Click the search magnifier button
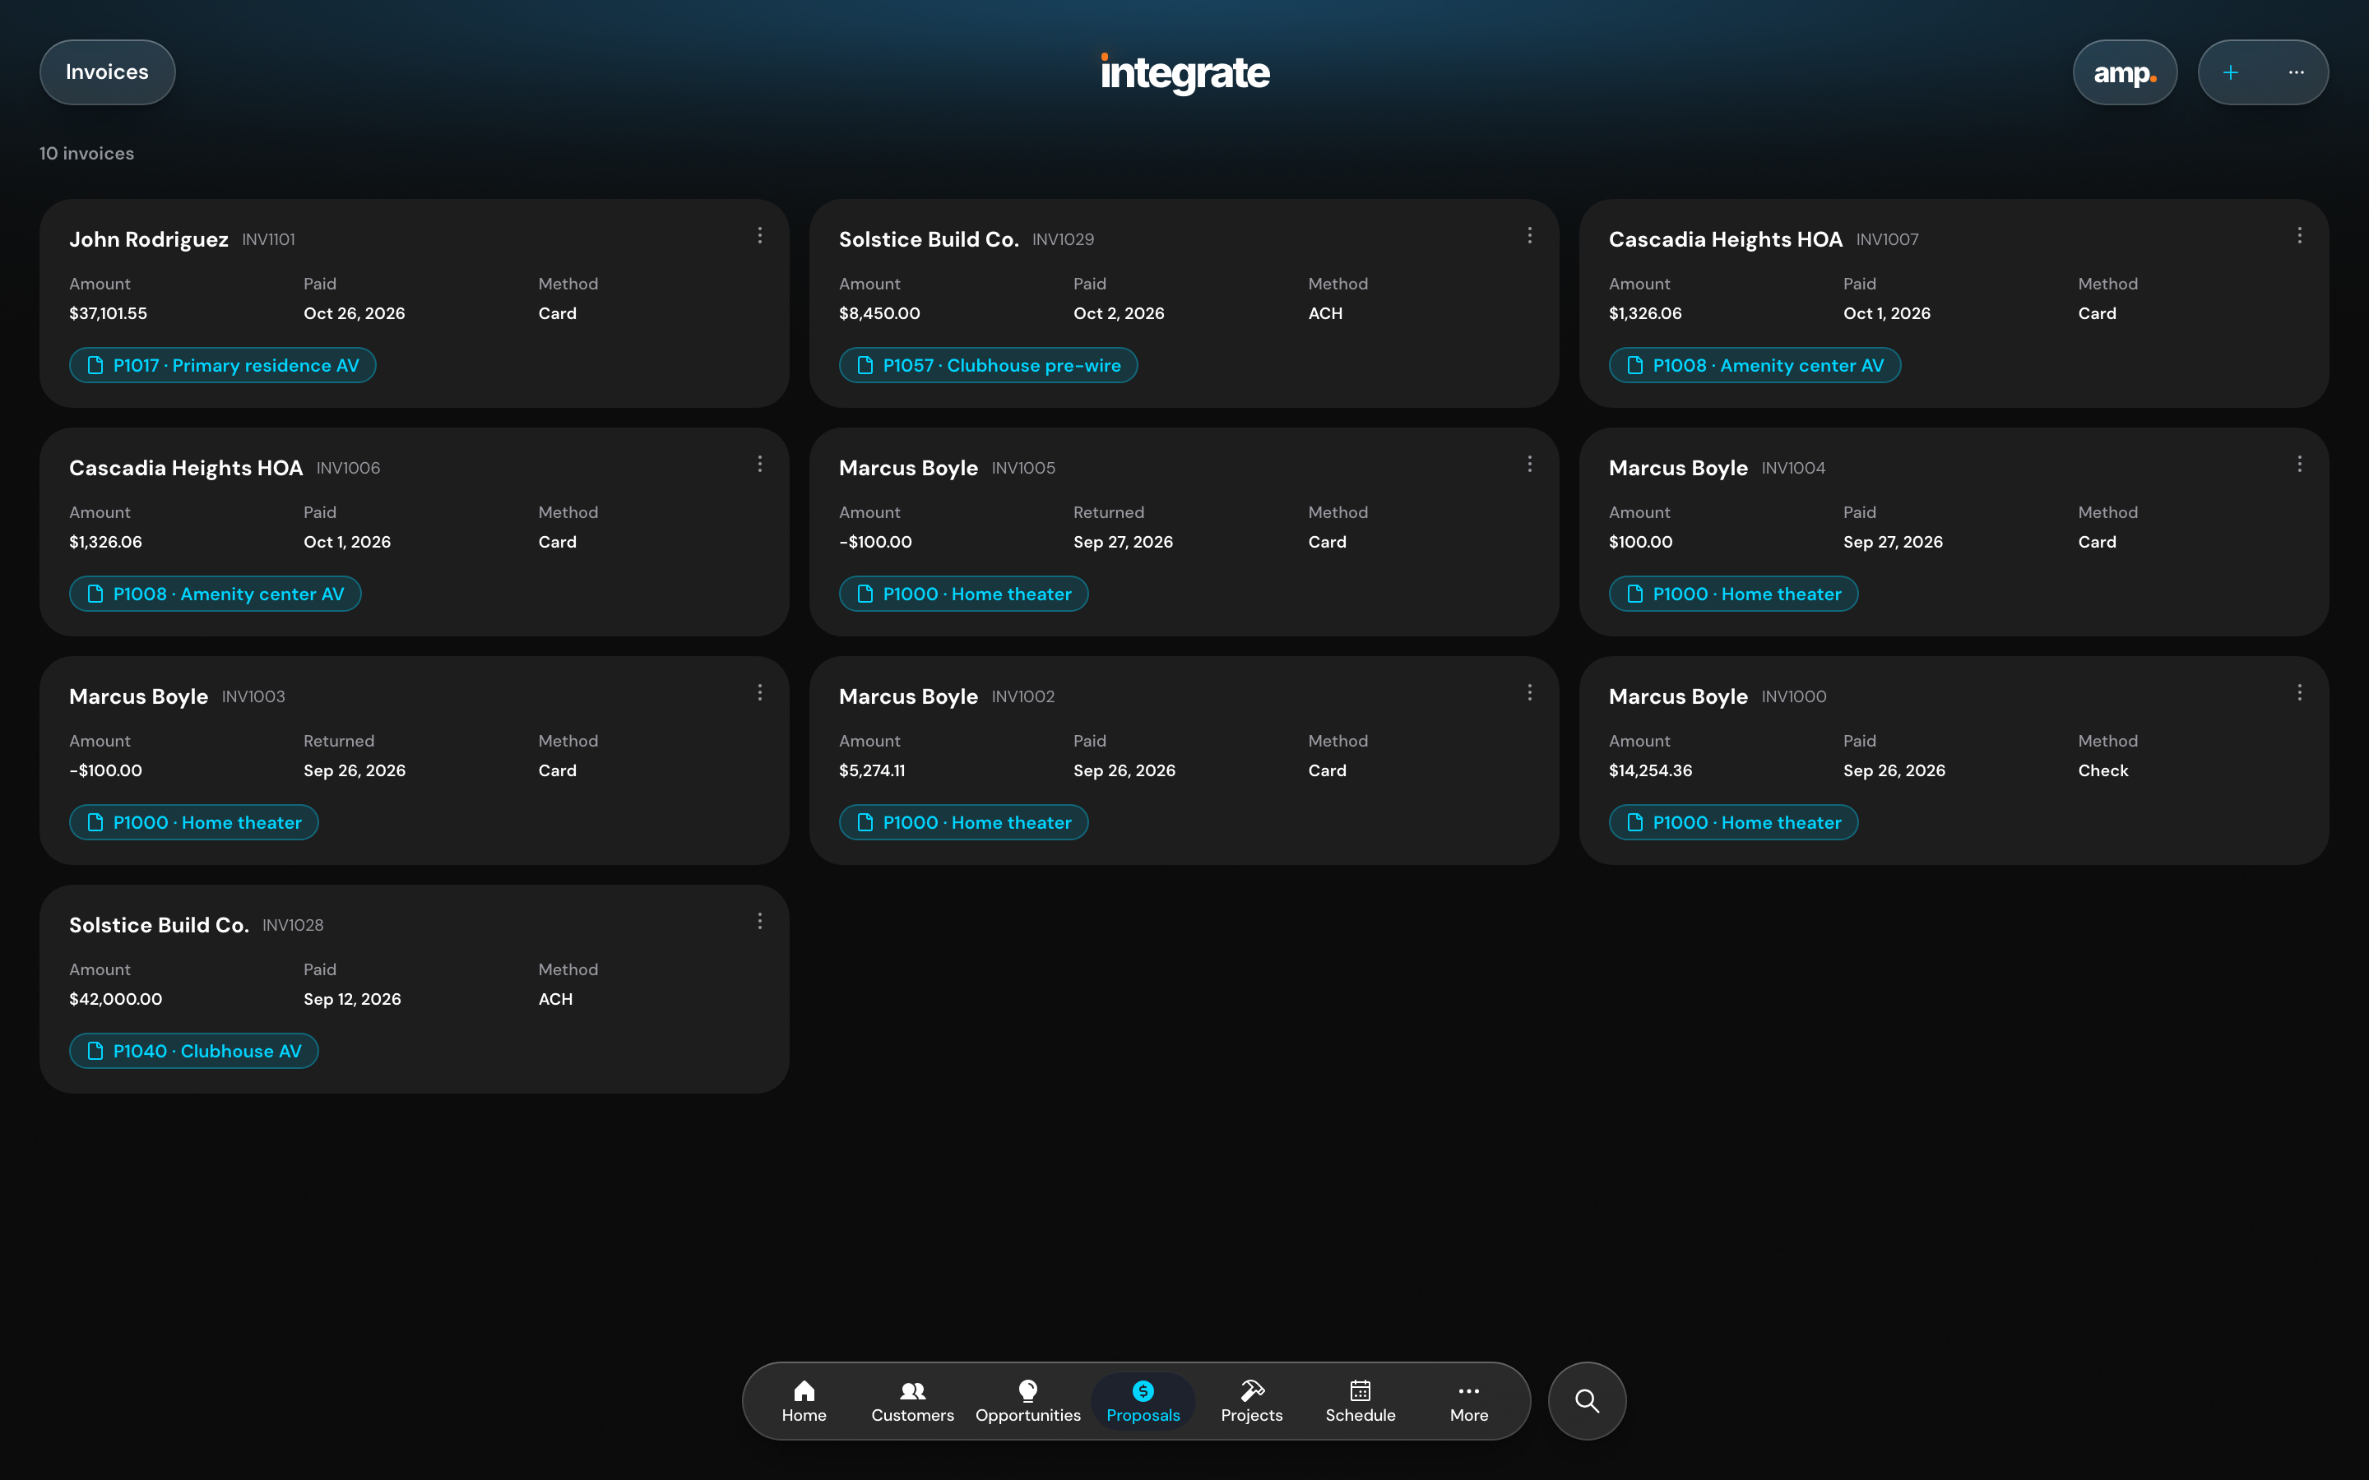 point(1587,1401)
